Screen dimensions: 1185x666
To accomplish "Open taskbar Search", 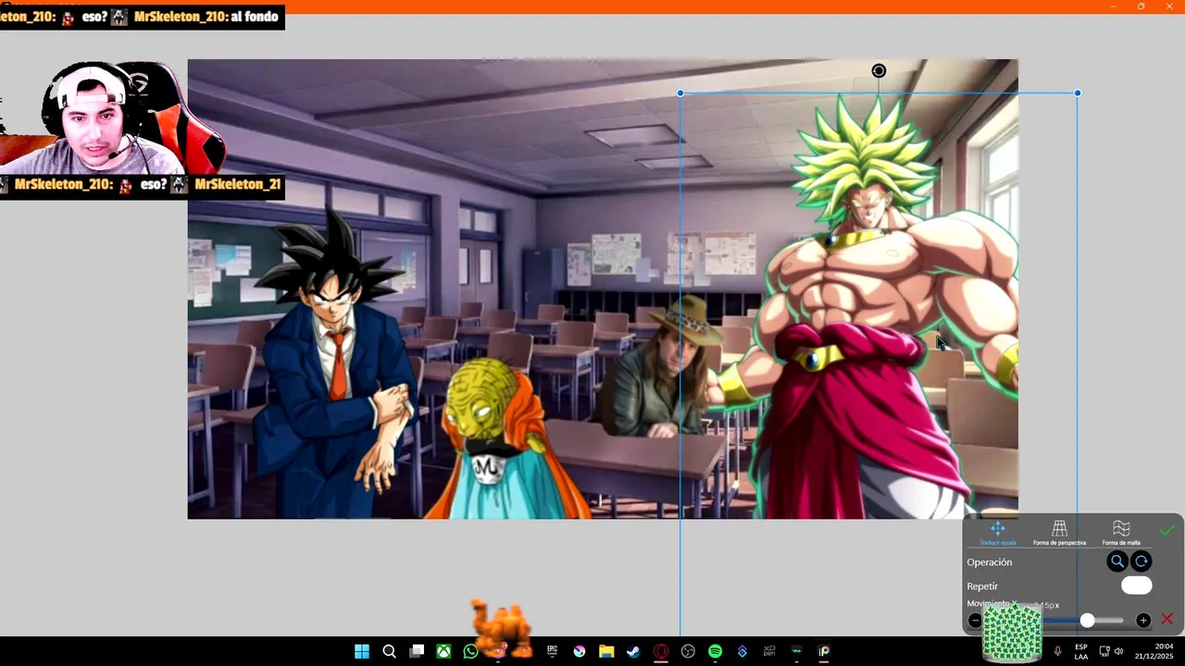I will pyautogui.click(x=390, y=651).
